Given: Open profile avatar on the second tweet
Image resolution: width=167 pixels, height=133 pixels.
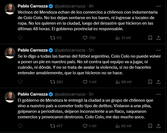Looking at the screenshot, I should 10,53.
